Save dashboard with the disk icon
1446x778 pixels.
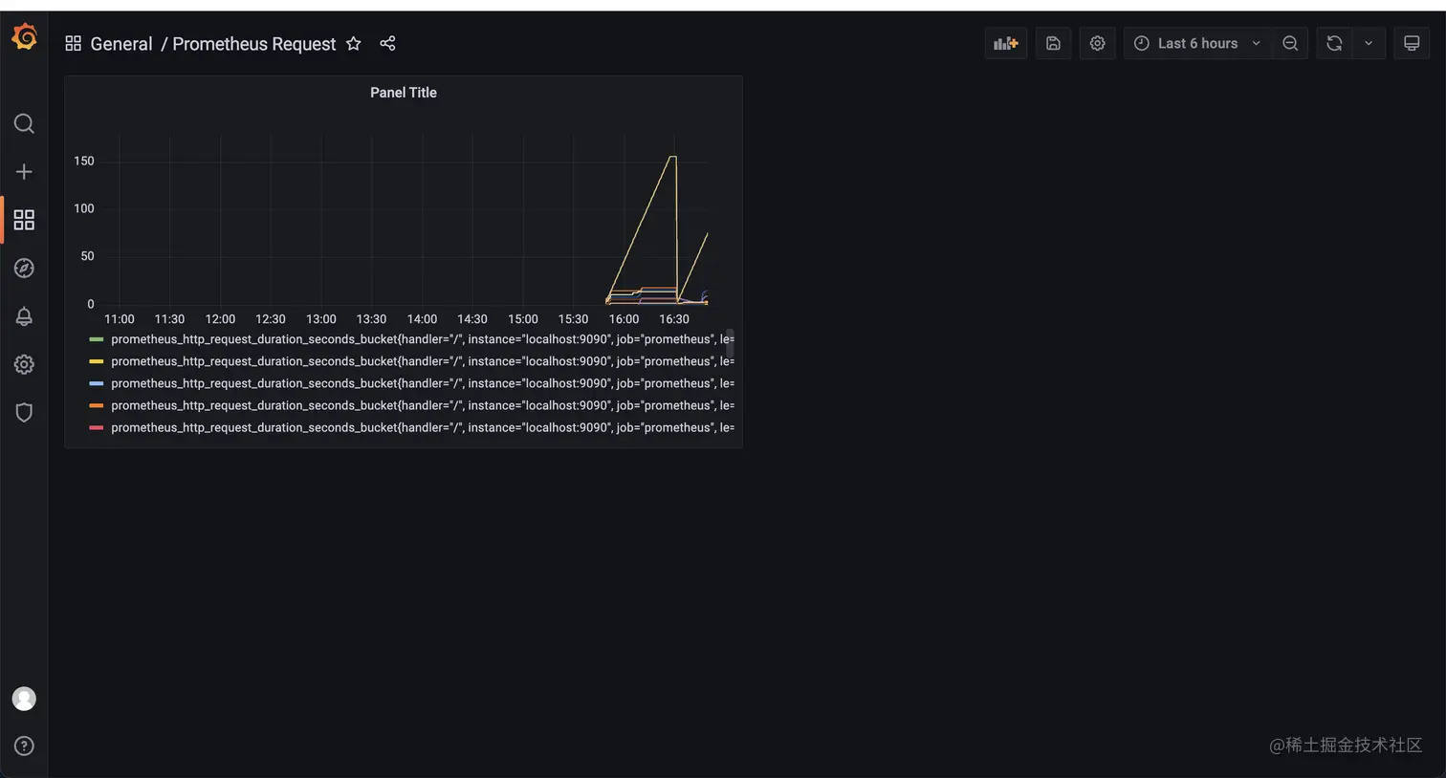[x=1053, y=43]
